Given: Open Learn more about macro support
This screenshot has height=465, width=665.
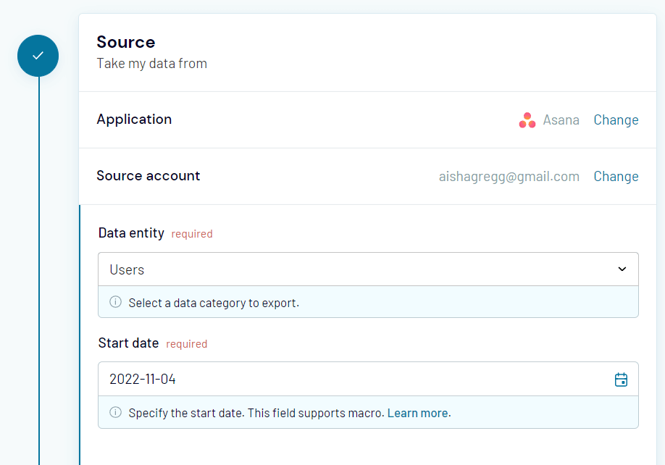Looking at the screenshot, I should coord(418,413).
